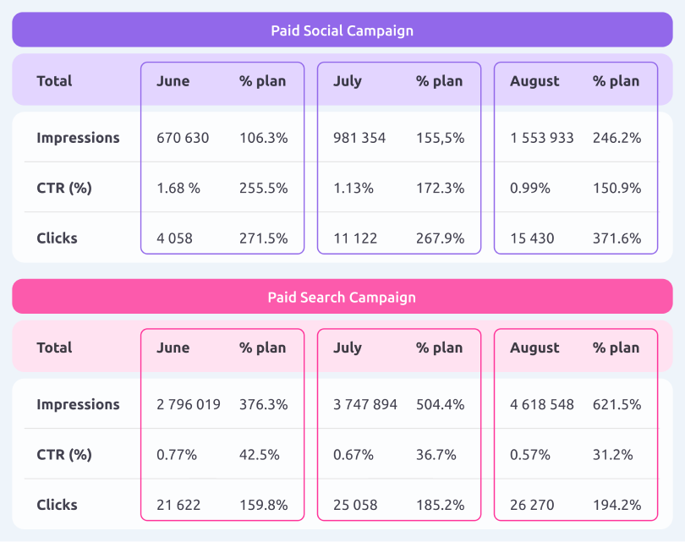Select the Clicks row label in Paid Search
685x542 pixels.
[57, 505]
